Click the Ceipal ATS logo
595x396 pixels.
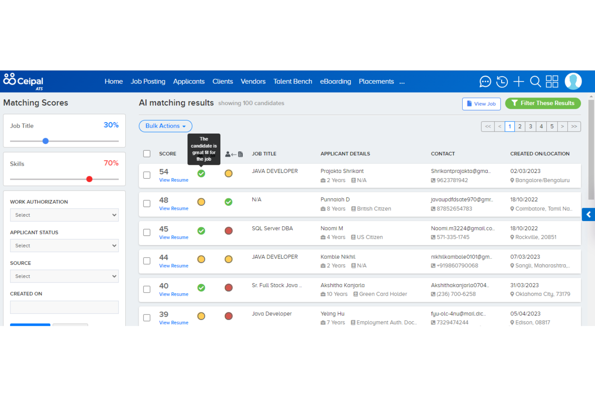[x=23, y=81]
